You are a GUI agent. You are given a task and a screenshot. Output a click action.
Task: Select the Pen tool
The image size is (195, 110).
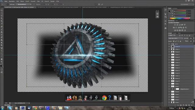pyautogui.click(x=2, y=48)
